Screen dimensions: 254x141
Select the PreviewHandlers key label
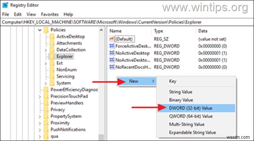[67, 103]
